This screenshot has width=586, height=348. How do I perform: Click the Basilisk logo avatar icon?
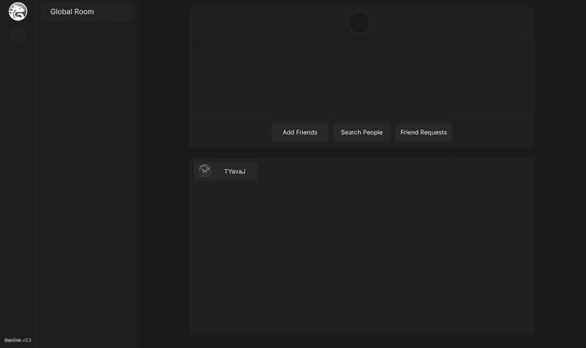pyautogui.click(x=18, y=11)
